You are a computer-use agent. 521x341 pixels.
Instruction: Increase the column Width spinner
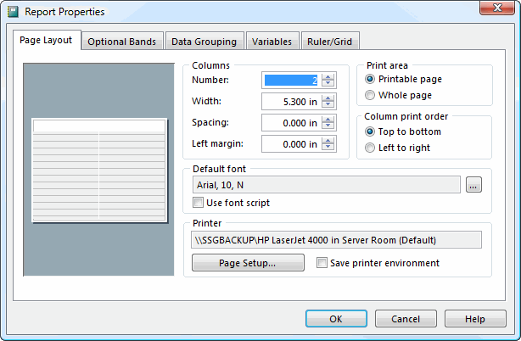tap(328, 98)
